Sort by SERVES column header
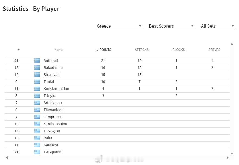This screenshot has width=239, height=165. coord(214,50)
